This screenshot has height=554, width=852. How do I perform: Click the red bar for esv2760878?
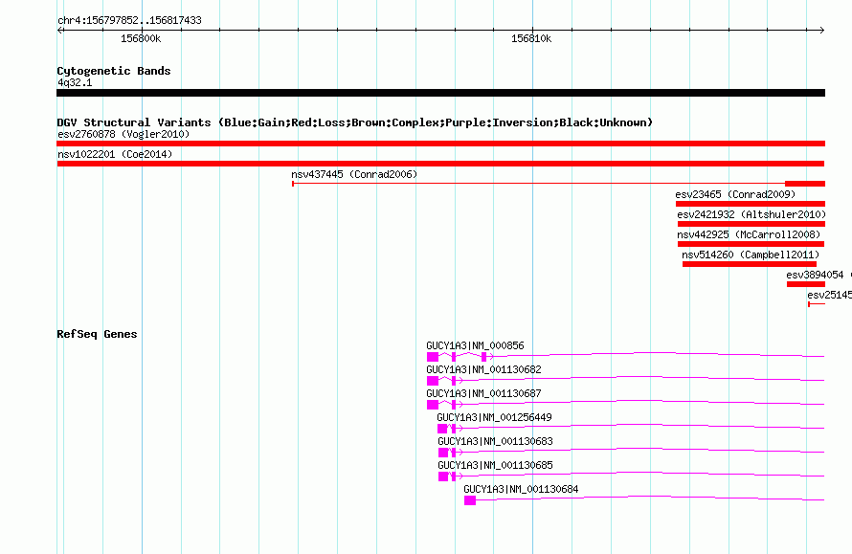pos(440,144)
